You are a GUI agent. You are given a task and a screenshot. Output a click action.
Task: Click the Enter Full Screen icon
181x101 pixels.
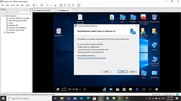[69, 5]
